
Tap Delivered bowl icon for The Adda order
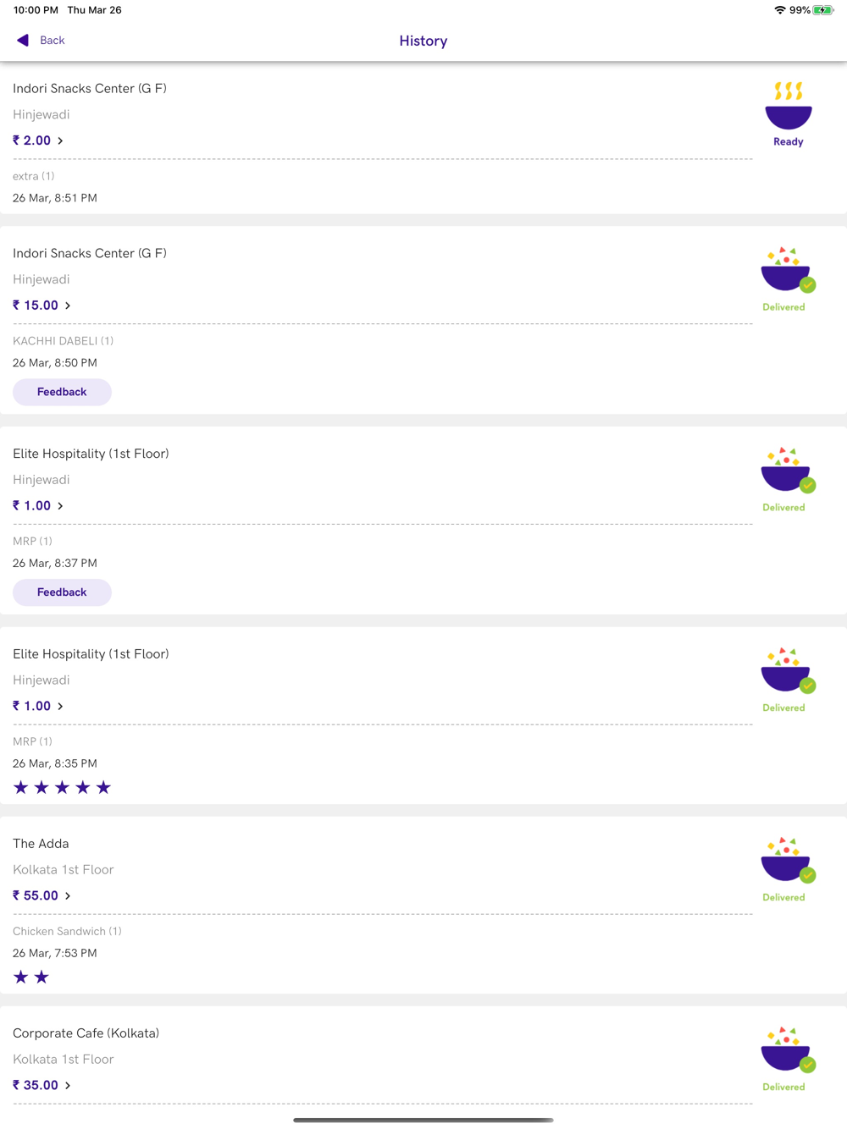tap(787, 862)
